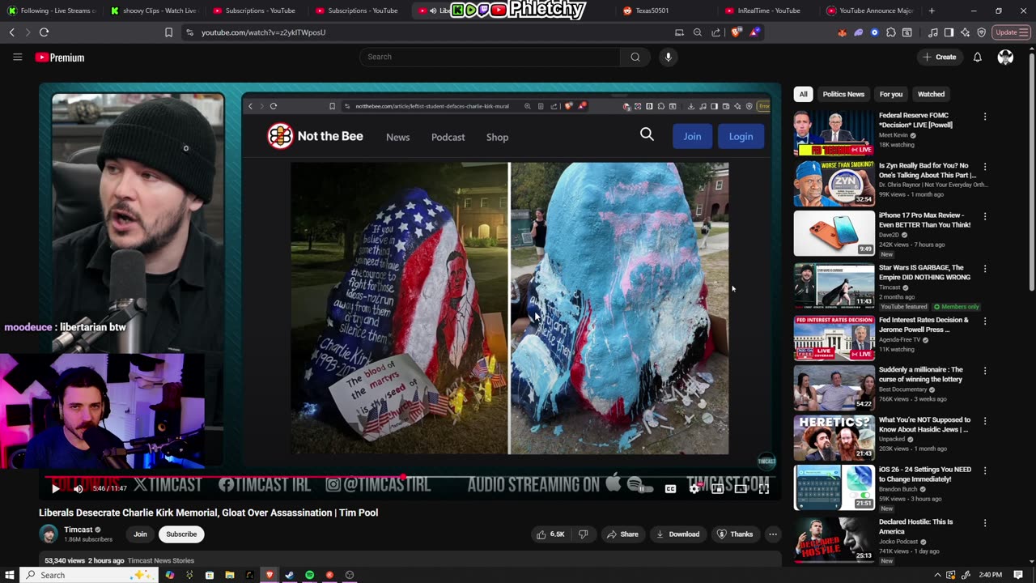
Task: Open more options for Suddenly a millionaire video
Action: [985, 371]
